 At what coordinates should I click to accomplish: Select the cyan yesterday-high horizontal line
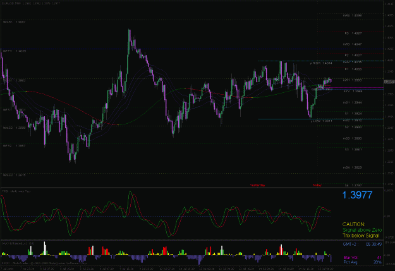(x=320, y=61)
